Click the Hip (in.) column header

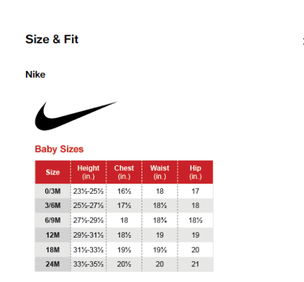click(x=195, y=172)
